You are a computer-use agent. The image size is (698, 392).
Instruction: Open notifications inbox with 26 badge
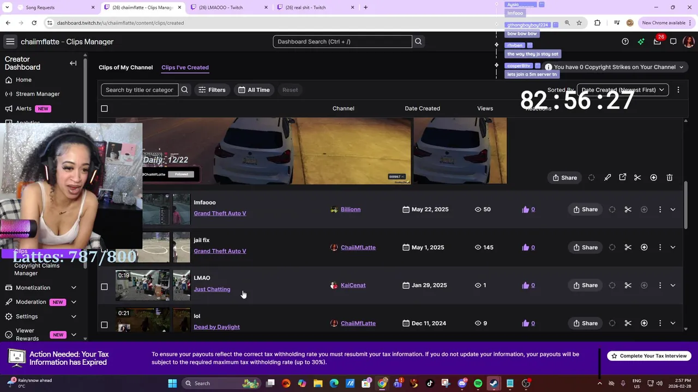(x=657, y=41)
